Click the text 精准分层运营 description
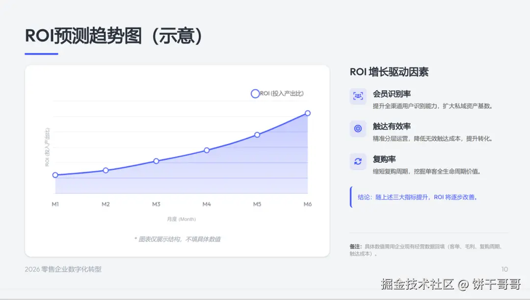 tap(433, 139)
